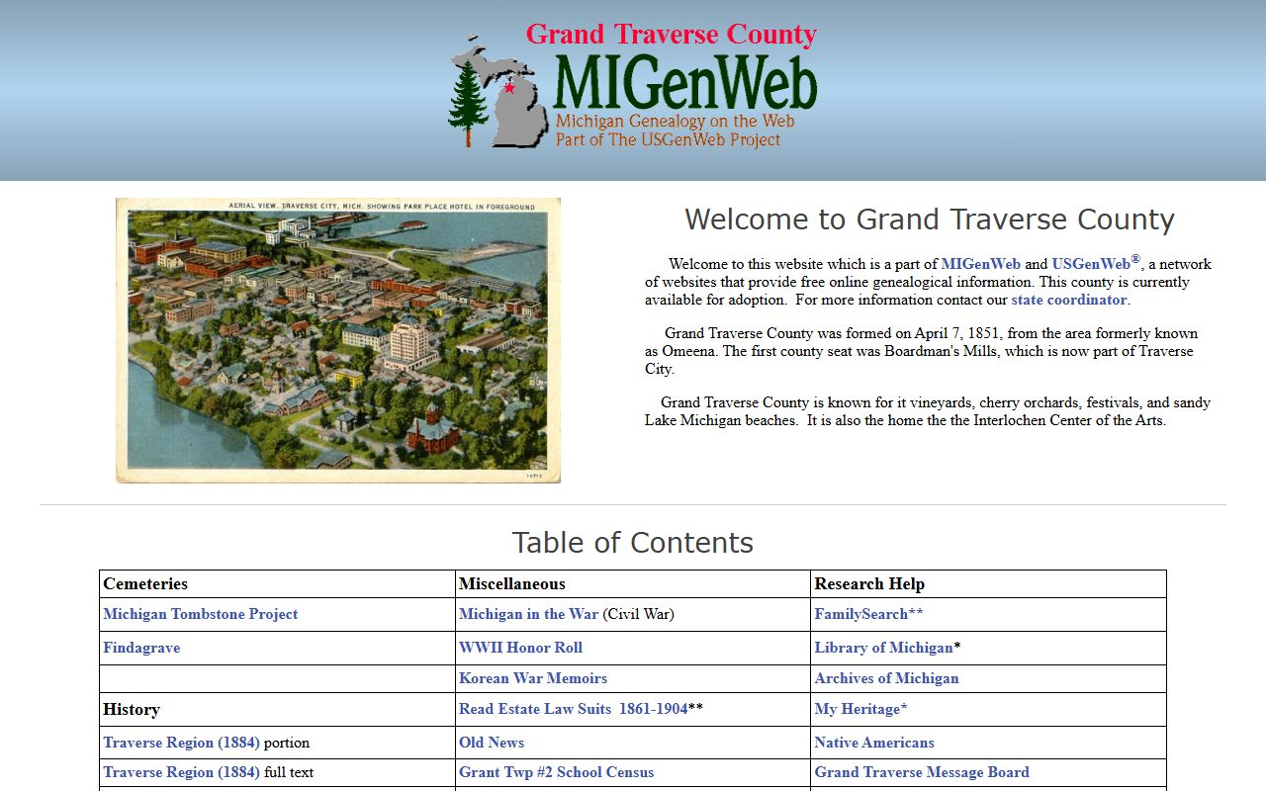This screenshot has height=791, width=1266.
Task: Open Library of Michigan link
Action: 883,648
